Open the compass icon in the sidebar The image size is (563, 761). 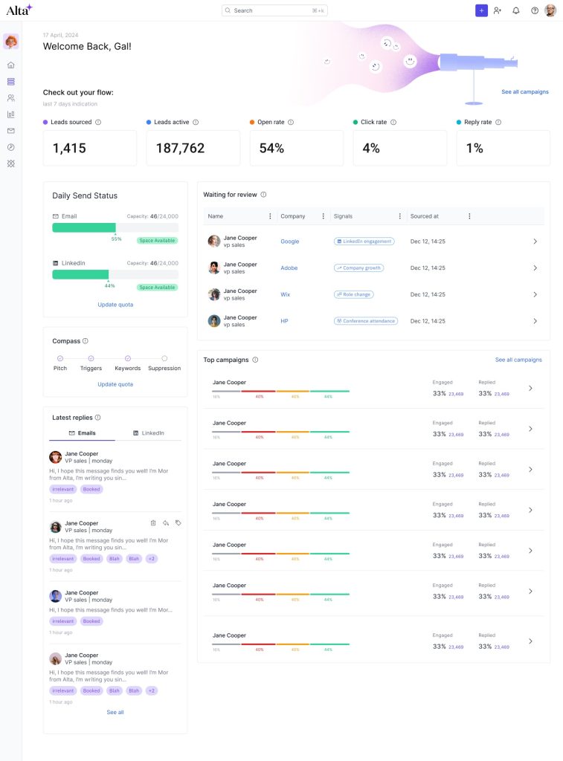(x=10, y=147)
